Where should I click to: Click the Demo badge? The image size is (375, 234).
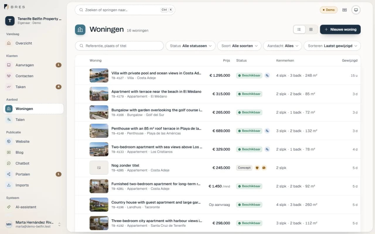329,10
